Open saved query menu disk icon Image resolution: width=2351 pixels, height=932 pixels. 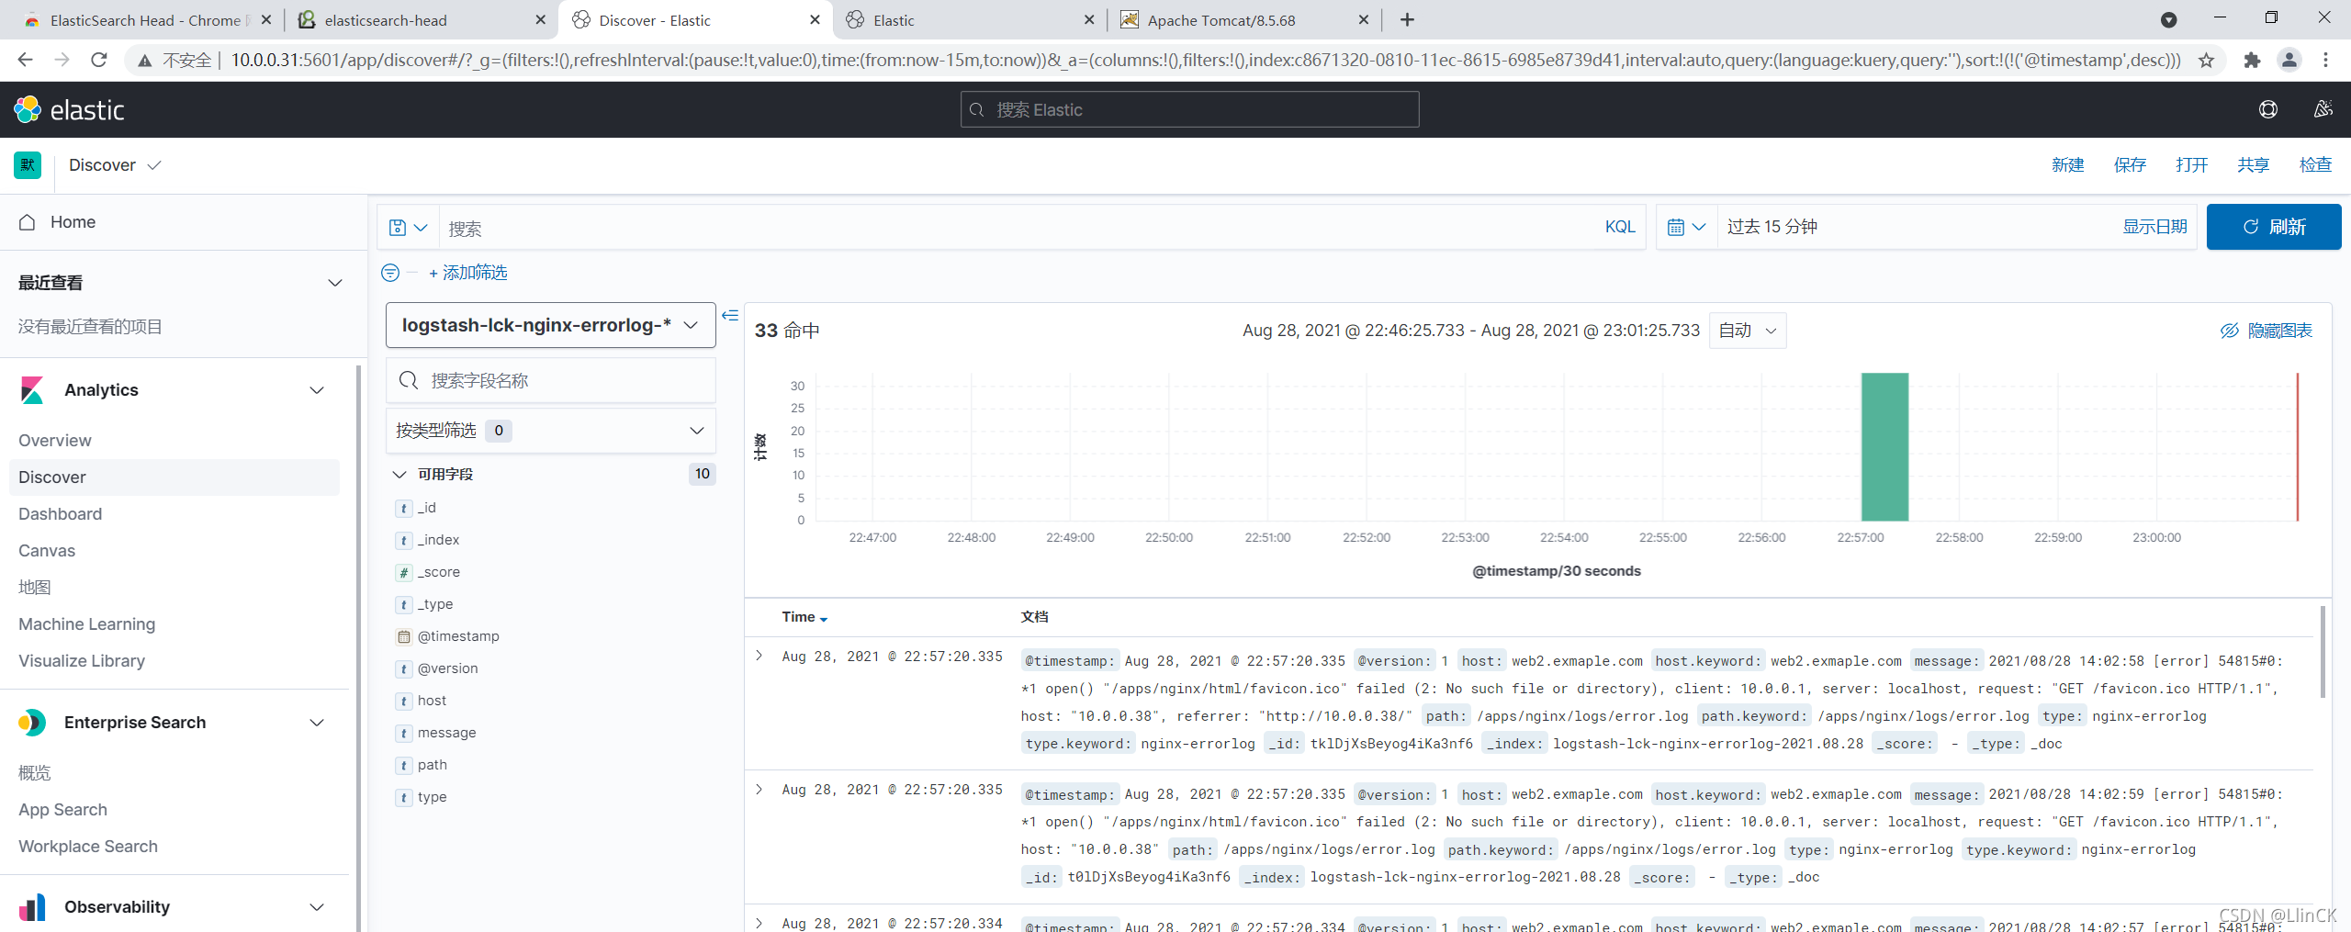(408, 228)
